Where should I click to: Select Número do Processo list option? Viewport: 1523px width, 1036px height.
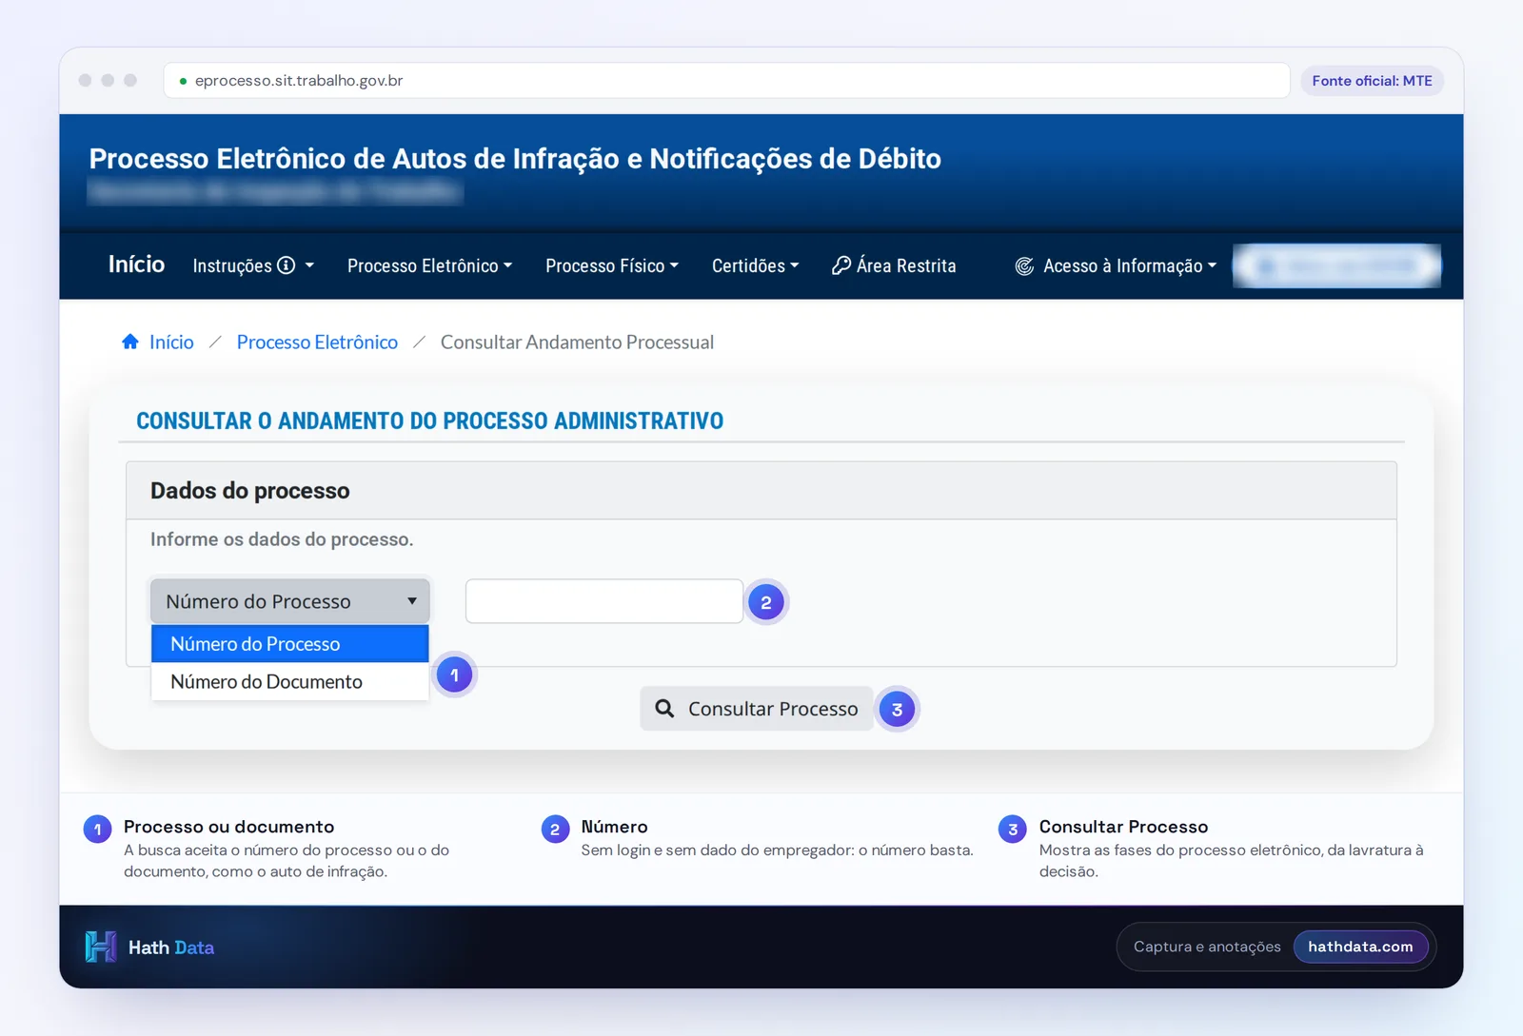(x=290, y=644)
